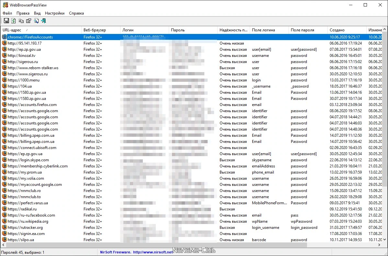
Task: Select the https://ru.wikipedia.org row
Action: tap(191, 221)
